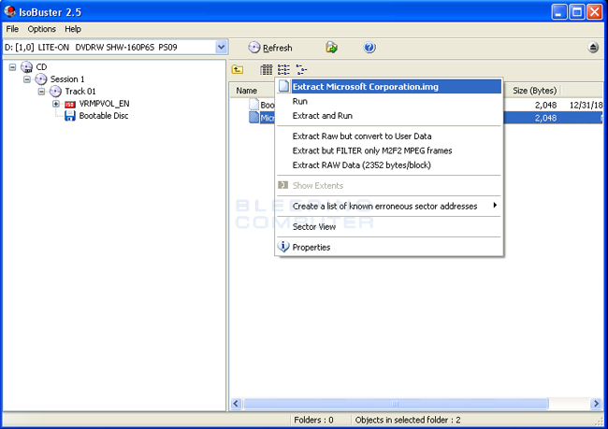This screenshot has width=608, height=429.
Task: Switch to list view icon
Action: pyautogui.click(x=283, y=70)
